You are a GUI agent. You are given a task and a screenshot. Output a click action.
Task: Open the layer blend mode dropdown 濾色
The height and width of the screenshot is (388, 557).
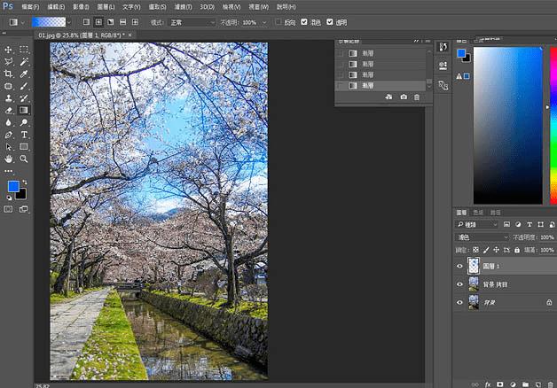click(x=480, y=237)
